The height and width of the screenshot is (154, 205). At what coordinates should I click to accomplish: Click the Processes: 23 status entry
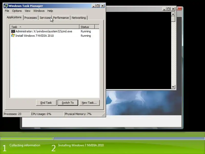[17, 114]
